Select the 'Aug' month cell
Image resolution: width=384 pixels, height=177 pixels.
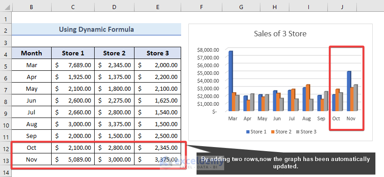click(x=32, y=124)
